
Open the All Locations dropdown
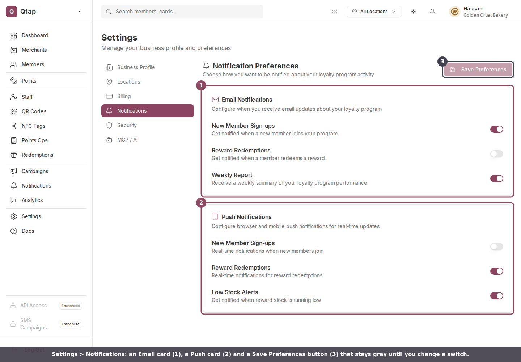coord(374,12)
